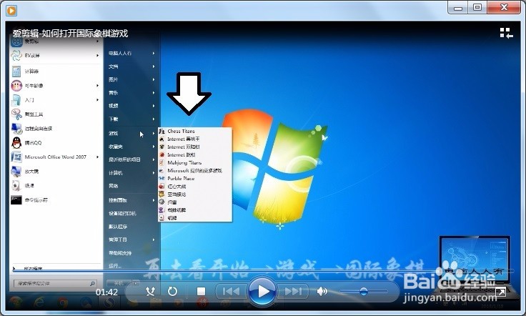Click the Microsoft Office Word 2007 icon

(16, 157)
